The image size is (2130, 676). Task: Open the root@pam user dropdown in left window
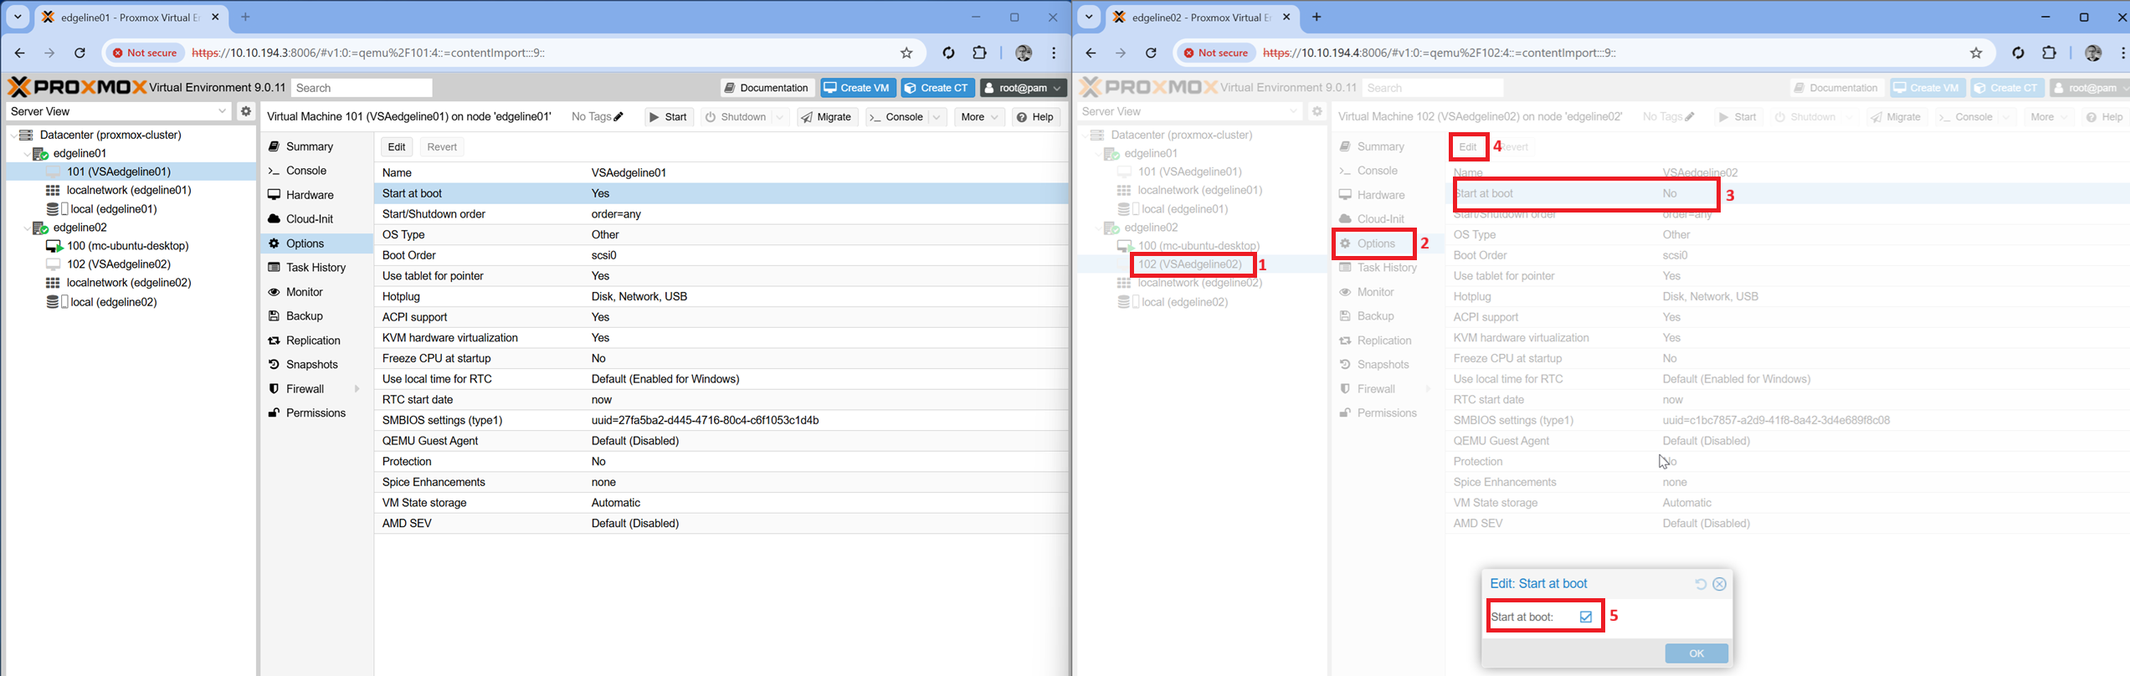1024,88
